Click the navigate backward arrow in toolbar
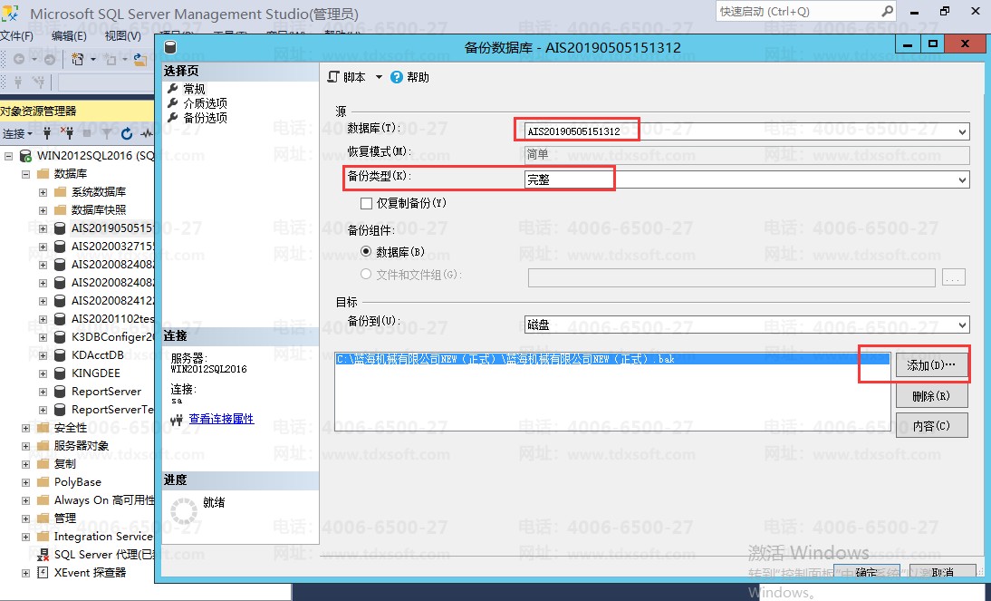The height and width of the screenshot is (601, 991). point(19,59)
